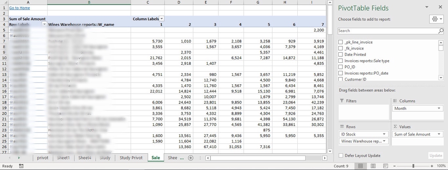Follow the Go to Home link

(20, 8)
